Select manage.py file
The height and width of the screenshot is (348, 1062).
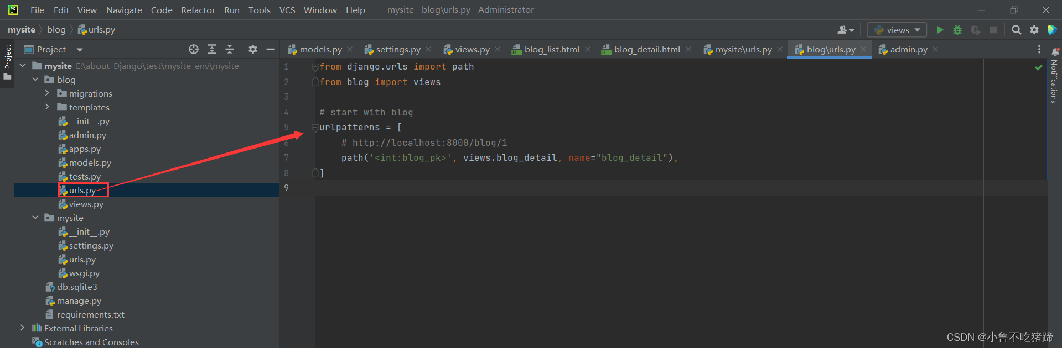coord(74,300)
